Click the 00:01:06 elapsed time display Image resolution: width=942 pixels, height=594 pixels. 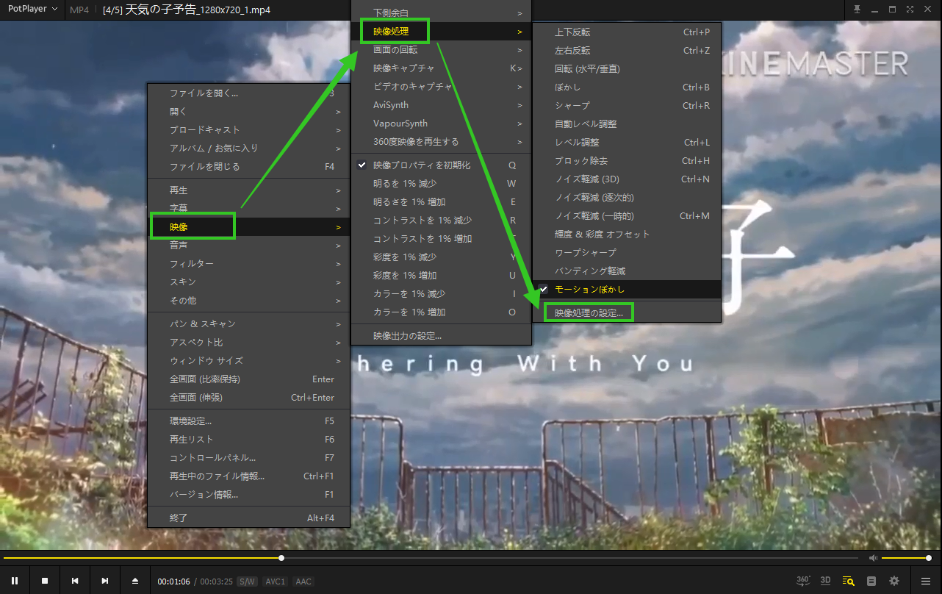pos(173,582)
